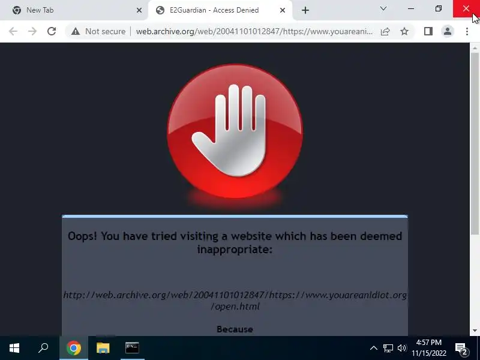Go back with the back arrow
This screenshot has width=480, height=360.
click(x=13, y=31)
